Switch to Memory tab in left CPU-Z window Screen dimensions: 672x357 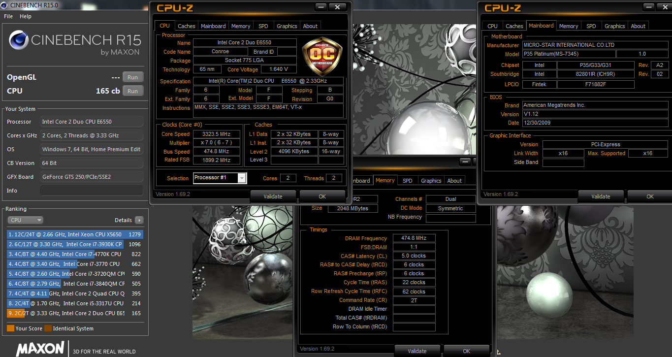(x=241, y=26)
